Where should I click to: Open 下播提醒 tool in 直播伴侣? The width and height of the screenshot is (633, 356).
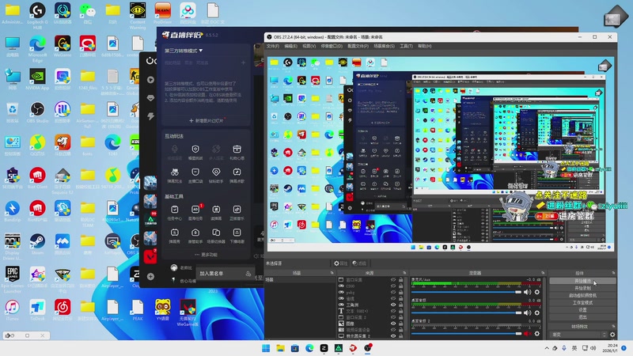point(237,236)
